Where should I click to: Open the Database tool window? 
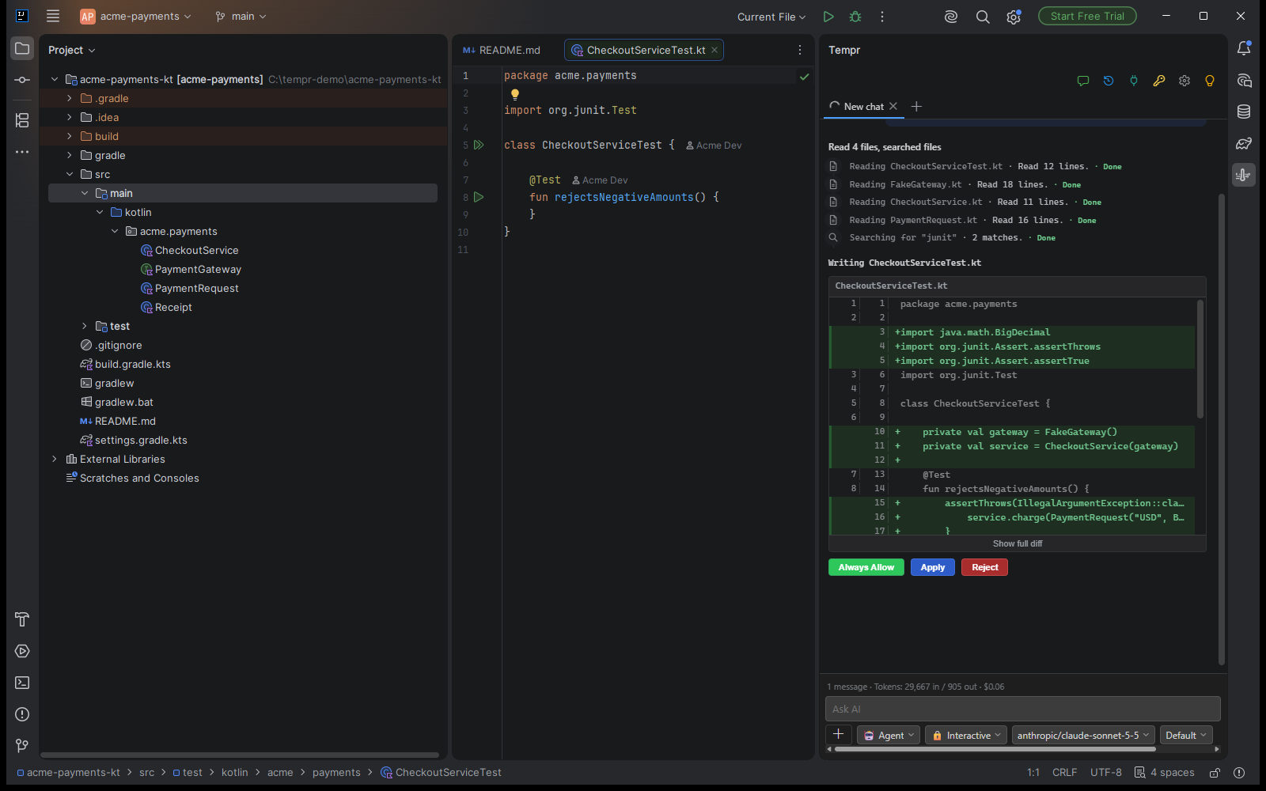(1244, 112)
